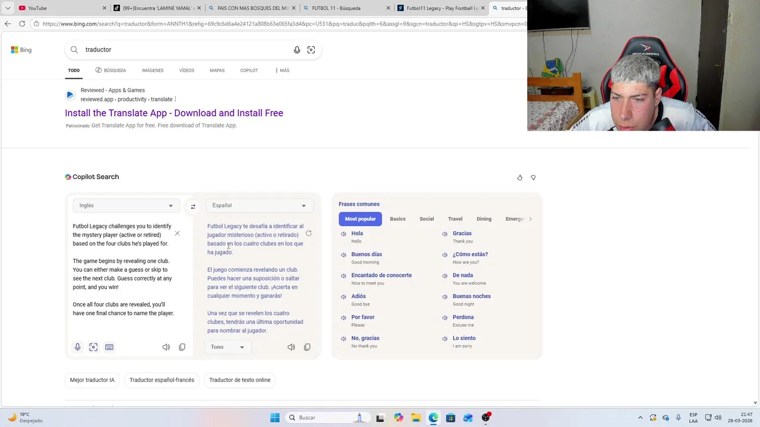
Task: Open Bing visual search camera icon
Action: pyautogui.click(x=311, y=50)
